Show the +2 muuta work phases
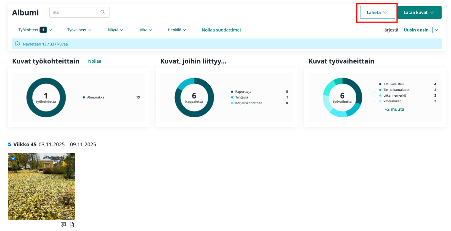The width and height of the screenshot is (451, 231). tap(394, 109)
